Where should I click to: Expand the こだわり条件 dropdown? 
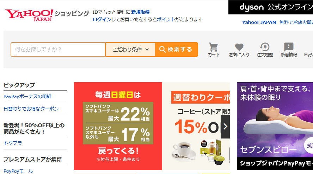130,49
